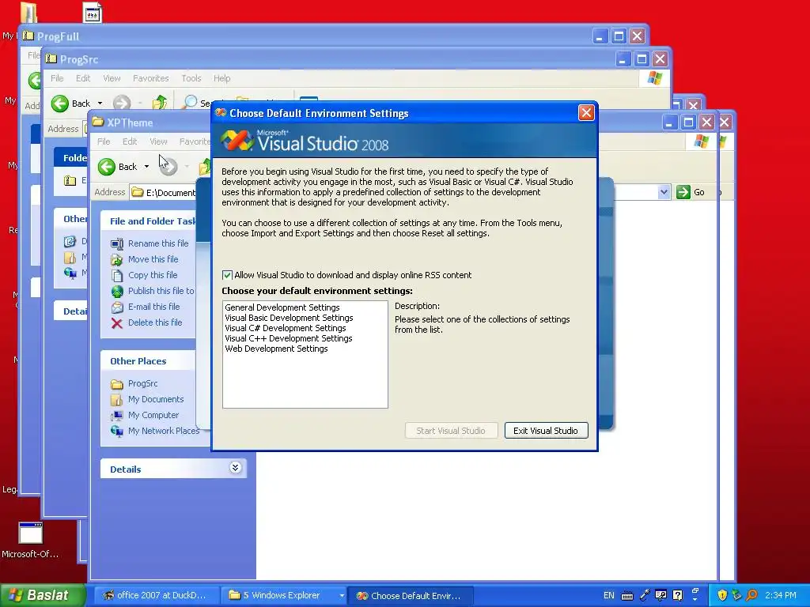
Task: Click the green Go arrow button
Action: click(683, 192)
